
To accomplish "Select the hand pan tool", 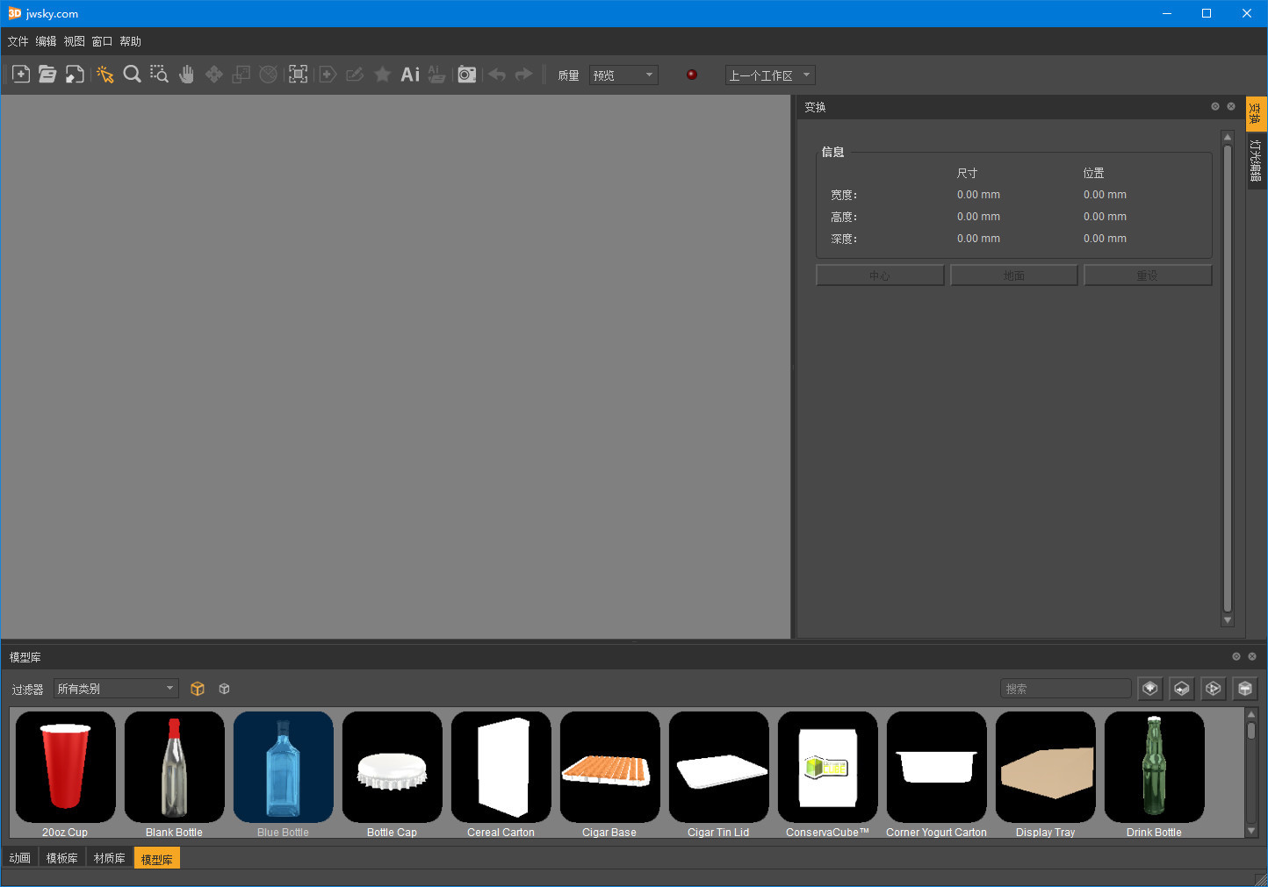I will [186, 75].
